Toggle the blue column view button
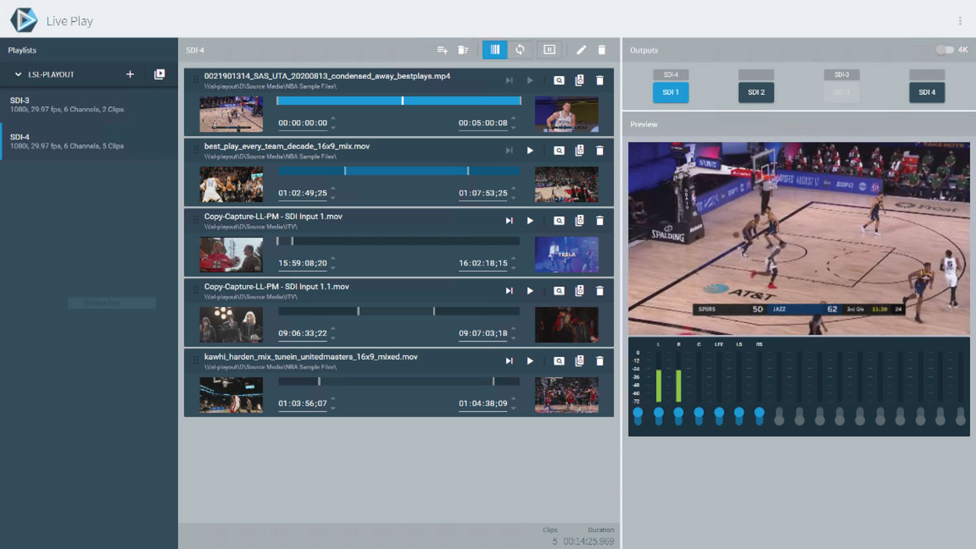Screen dimensions: 976x549 point(494,50)
